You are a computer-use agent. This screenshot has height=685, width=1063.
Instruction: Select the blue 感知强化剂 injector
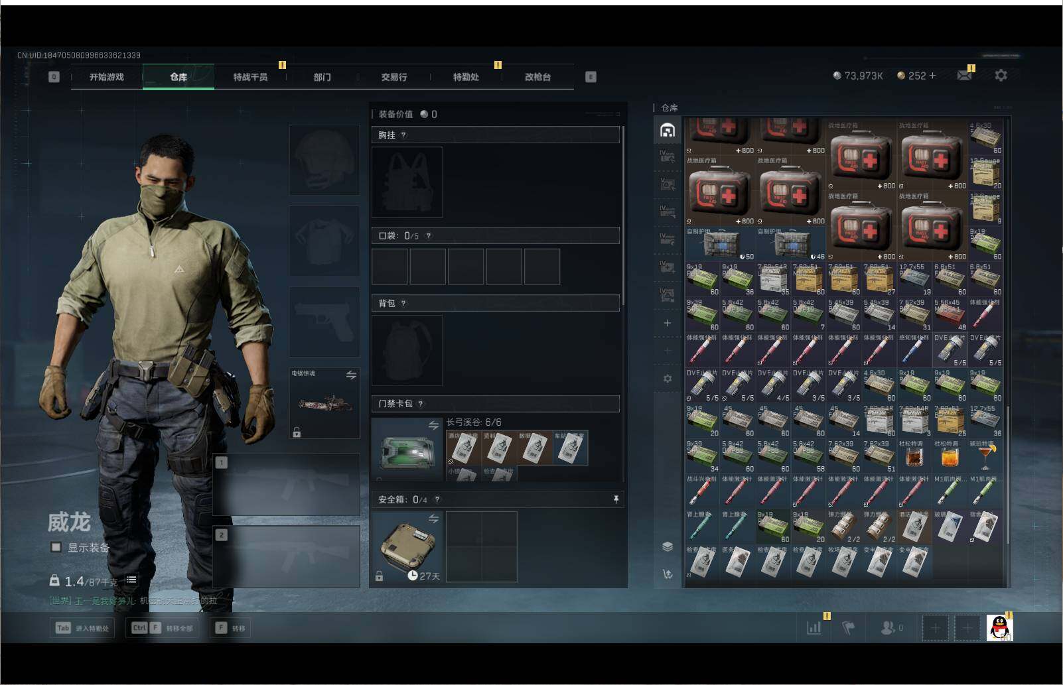coord(914,350)
